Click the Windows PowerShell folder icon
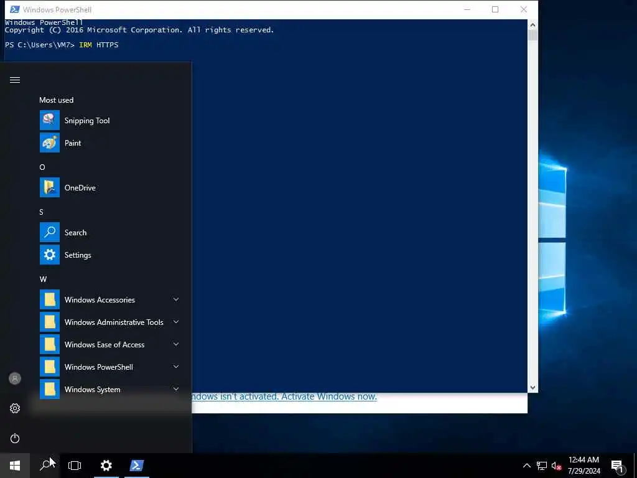The image size is (637, 478). (50, 367)
